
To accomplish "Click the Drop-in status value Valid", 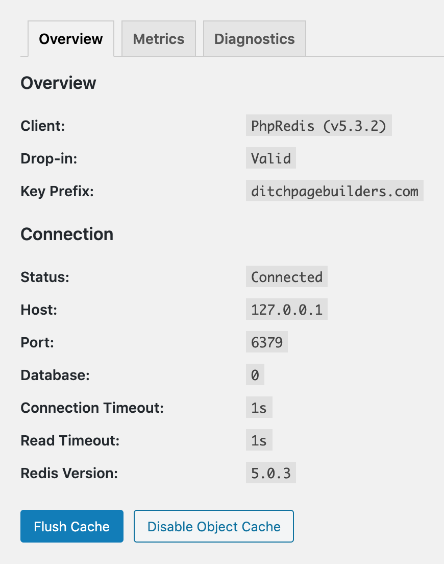I will coord(271,158).
